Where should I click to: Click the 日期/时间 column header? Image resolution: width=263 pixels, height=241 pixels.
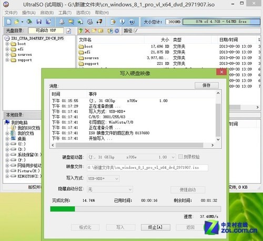point(228,39)
